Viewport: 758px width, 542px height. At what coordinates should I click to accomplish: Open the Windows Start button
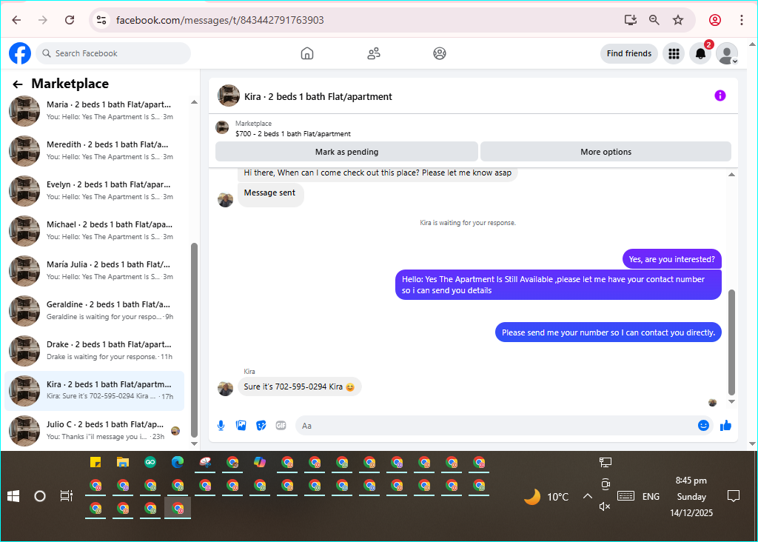pyautogui.click(x=13, y=496)
